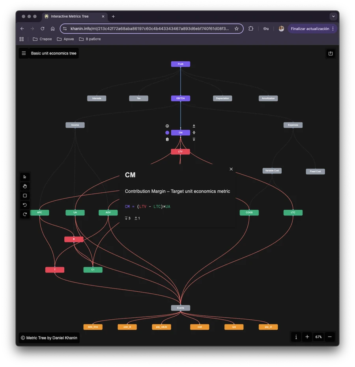The height and width of the screenshot is (367, 355).
Task: Select the AOV node
Action: [108, 212]
